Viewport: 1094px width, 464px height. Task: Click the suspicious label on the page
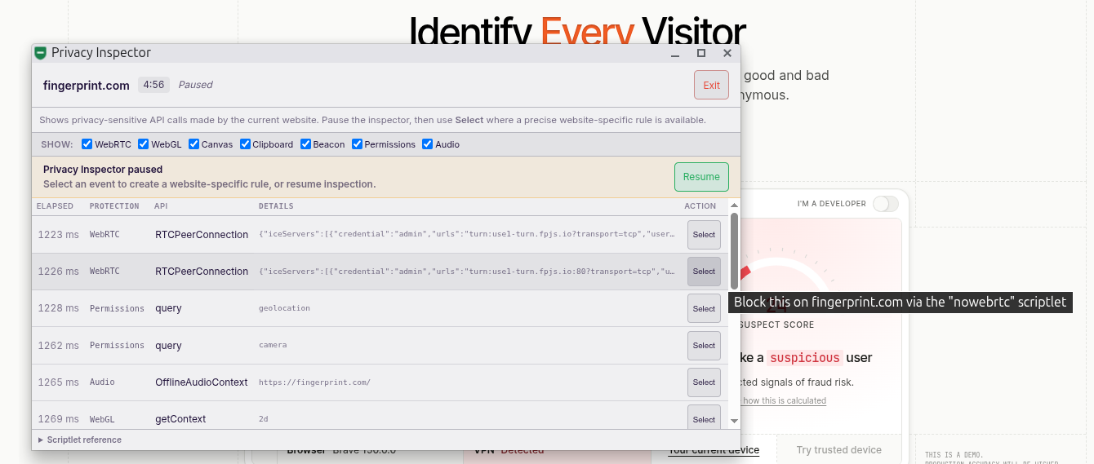[x=804, y=358]
